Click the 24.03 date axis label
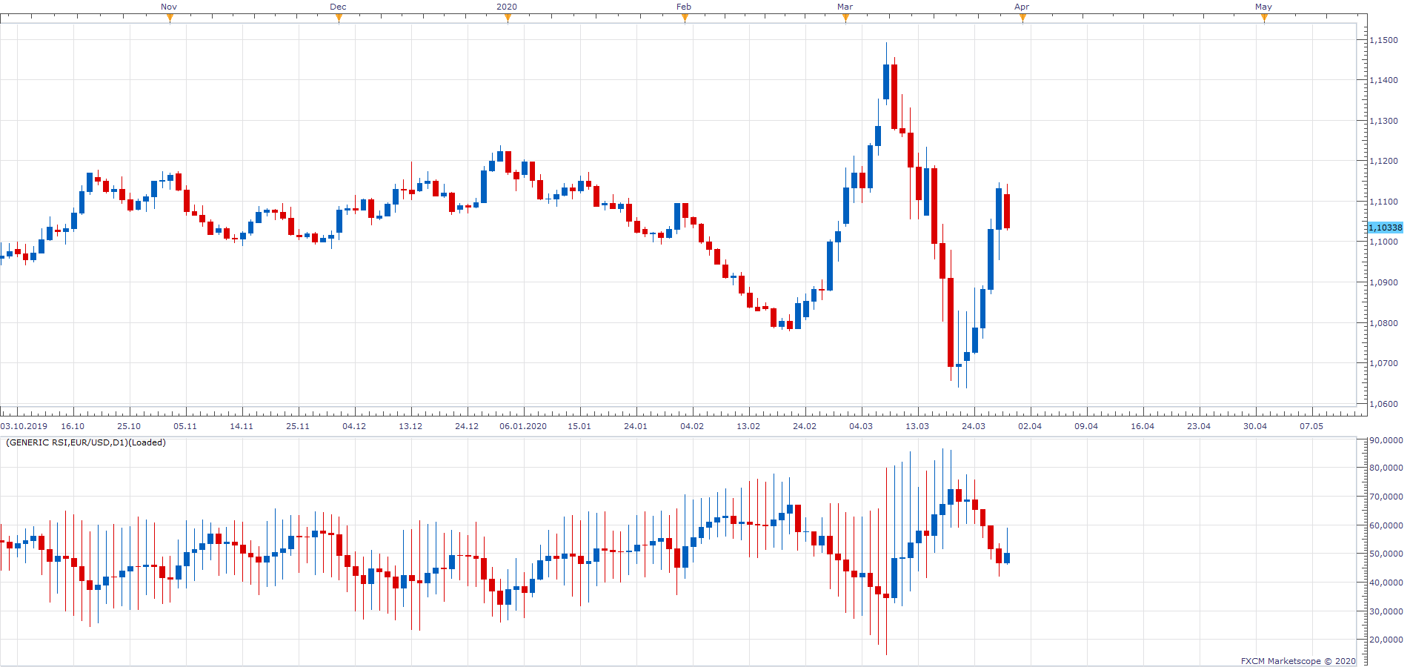Image resolution: width=1410 pixels, height=667 pixels. pyautogui.click(x=974, y=426)
